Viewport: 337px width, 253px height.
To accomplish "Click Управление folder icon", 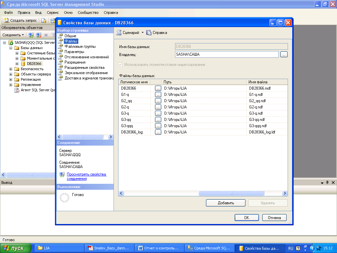I will (x=16, y=85).
